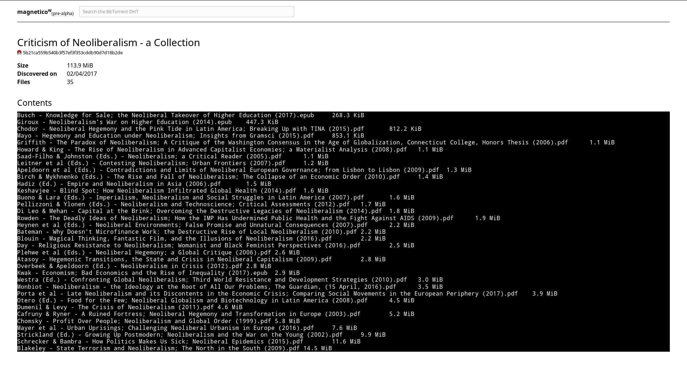Viewport: 687px width, 386px height.
Task: Select Mayo - Hegemony and Education under Neoliberalism row
Action: [x=191, y=135]
